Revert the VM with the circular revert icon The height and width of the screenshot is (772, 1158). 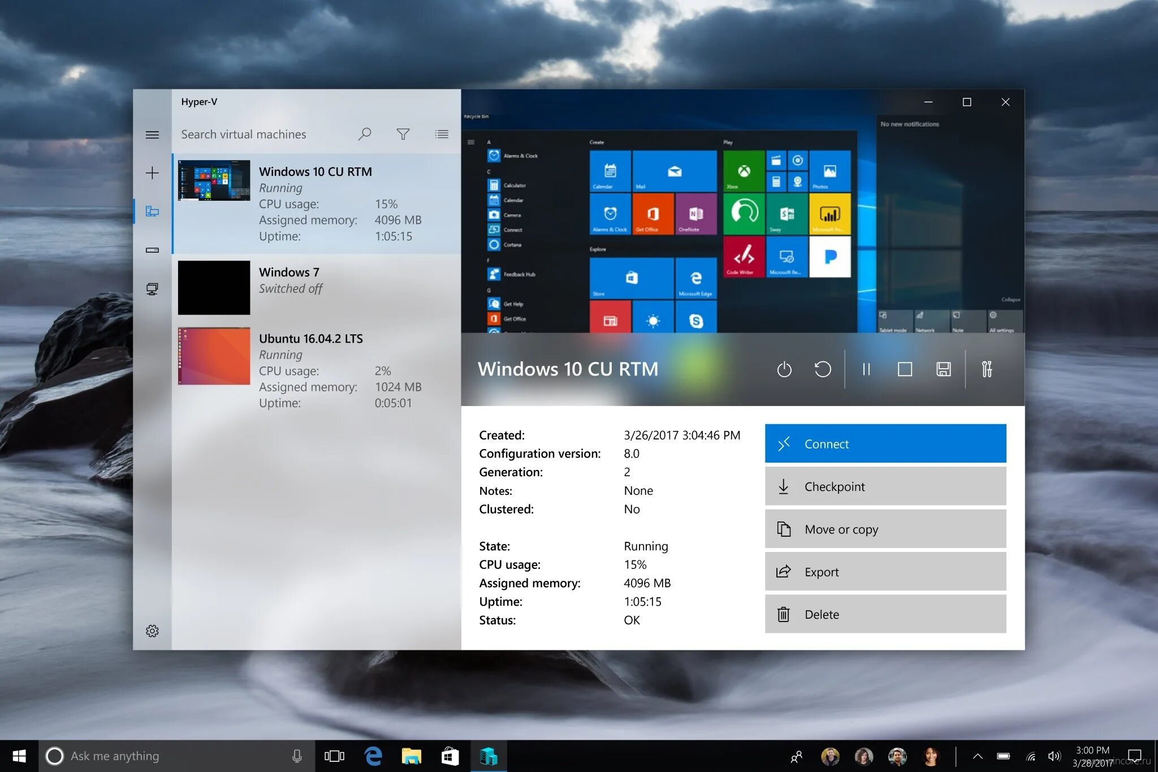[x=823, y=369]
